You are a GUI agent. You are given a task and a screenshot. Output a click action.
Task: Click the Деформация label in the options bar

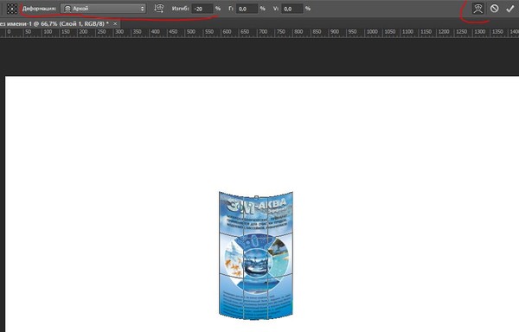click(39, 9)
